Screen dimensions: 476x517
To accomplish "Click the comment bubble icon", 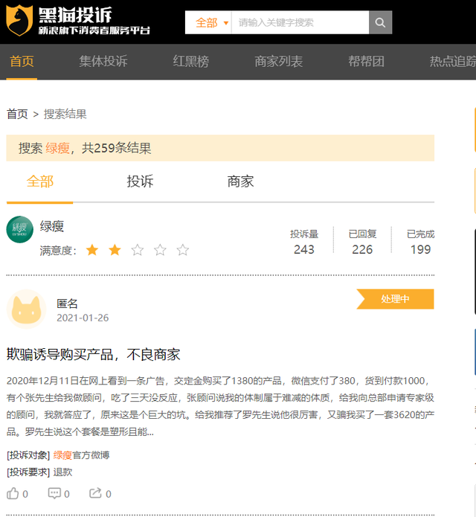I will coord(54,493).
